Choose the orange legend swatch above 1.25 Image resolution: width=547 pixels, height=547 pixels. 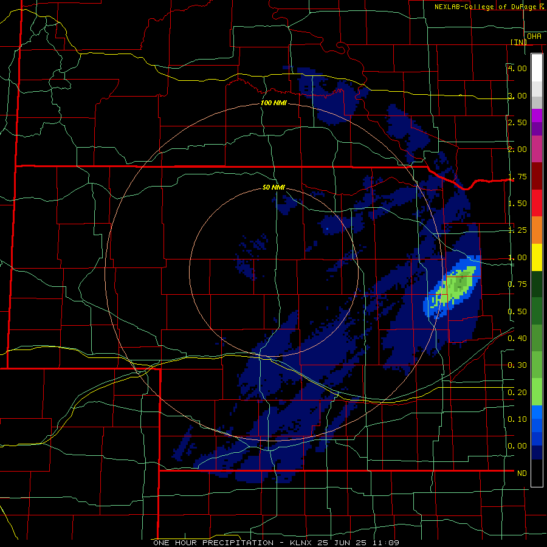click(x=537, y=230)
